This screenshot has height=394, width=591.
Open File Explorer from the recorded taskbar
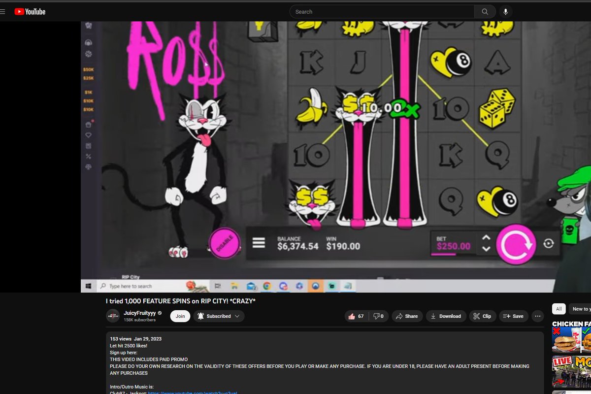pyautogui.click(x=234, y=286)
